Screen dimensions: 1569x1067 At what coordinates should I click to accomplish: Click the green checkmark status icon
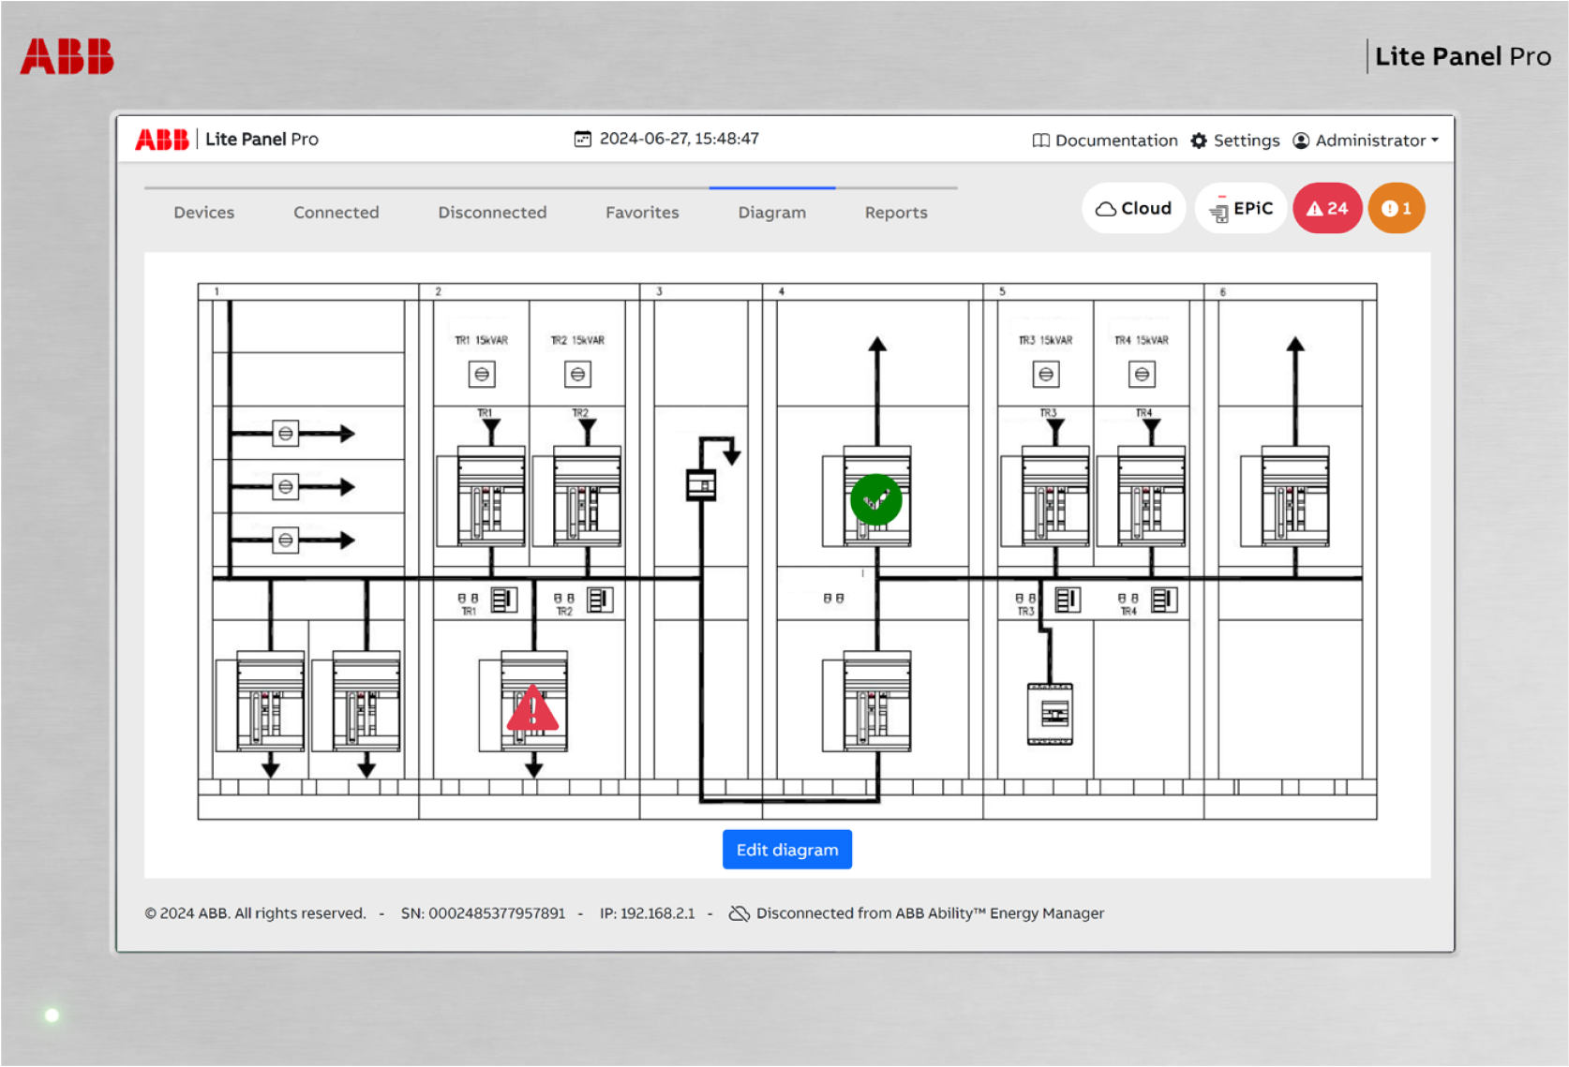[875, 499]
